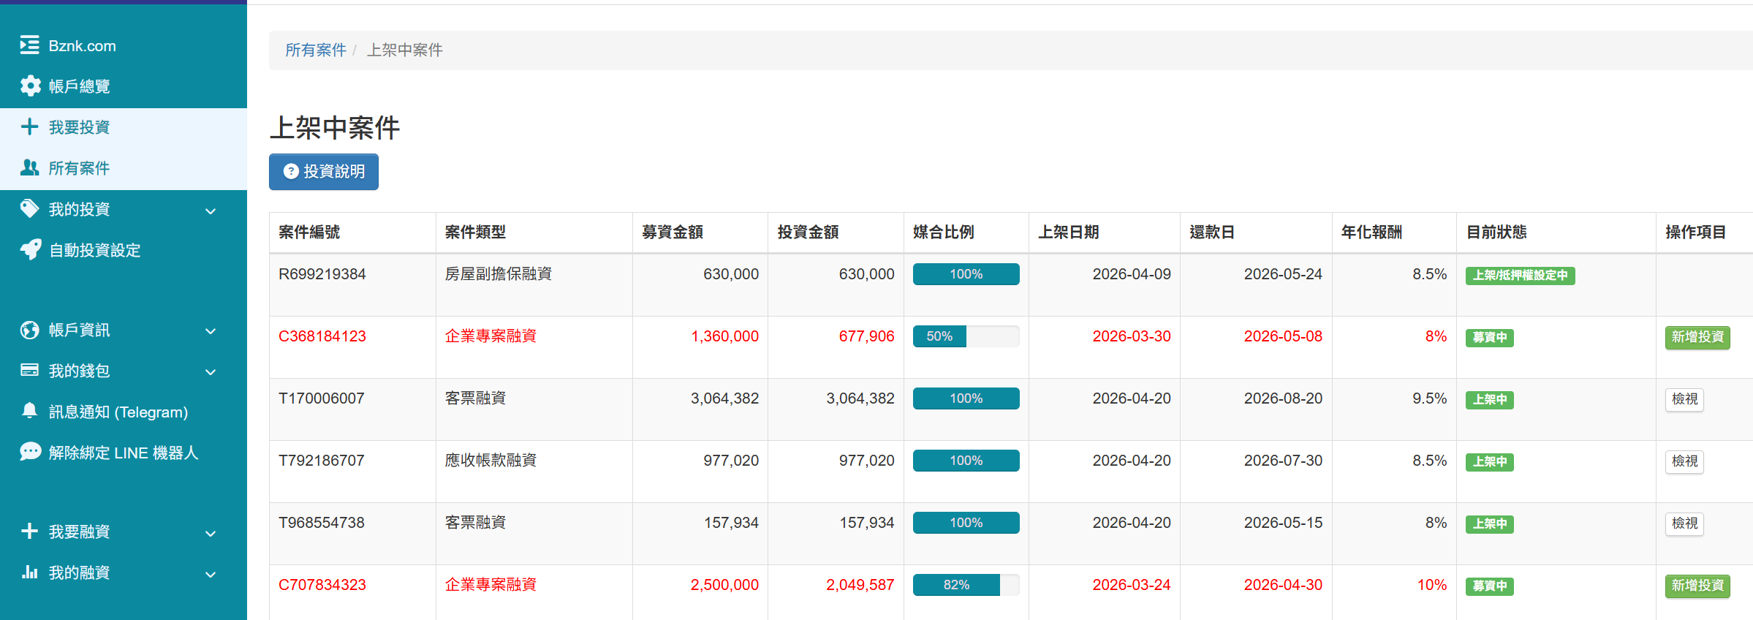This screenshot has height=620, width=1753.
Task: Click the 募資中 status badge for C707834323
Action: point(1489,586)
